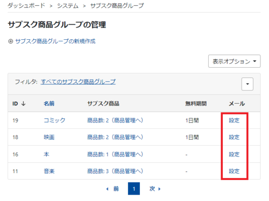Go to next page with 次
269x201 pixels.
point(155,189)
